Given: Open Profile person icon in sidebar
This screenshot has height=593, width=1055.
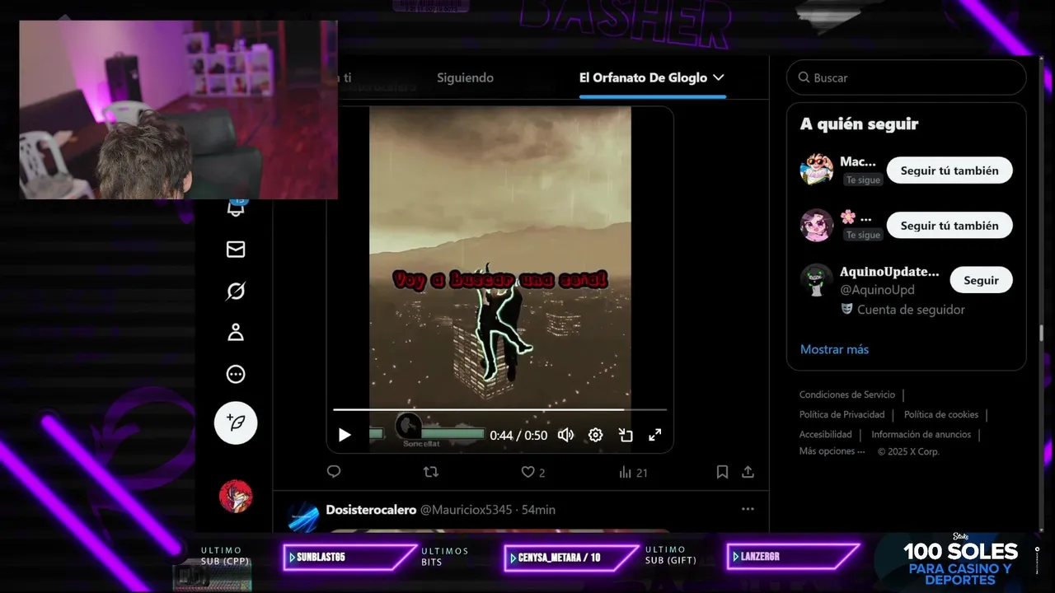Looking at the screenshot, I should 236,333.
